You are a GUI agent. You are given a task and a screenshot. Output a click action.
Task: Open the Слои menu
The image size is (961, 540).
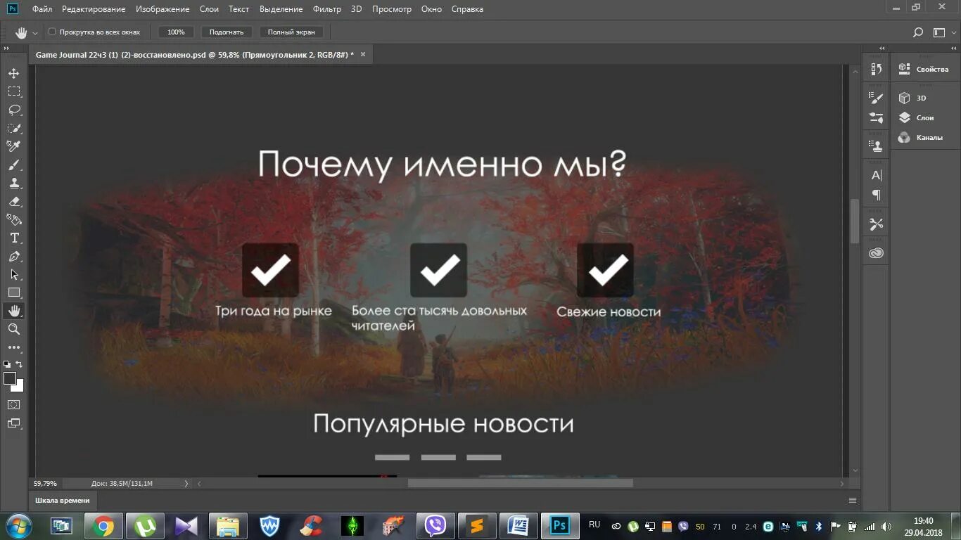(209, 9)
